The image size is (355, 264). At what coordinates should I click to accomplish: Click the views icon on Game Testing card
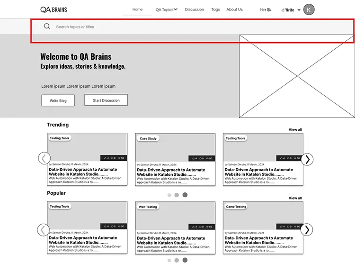pos(295,227)
